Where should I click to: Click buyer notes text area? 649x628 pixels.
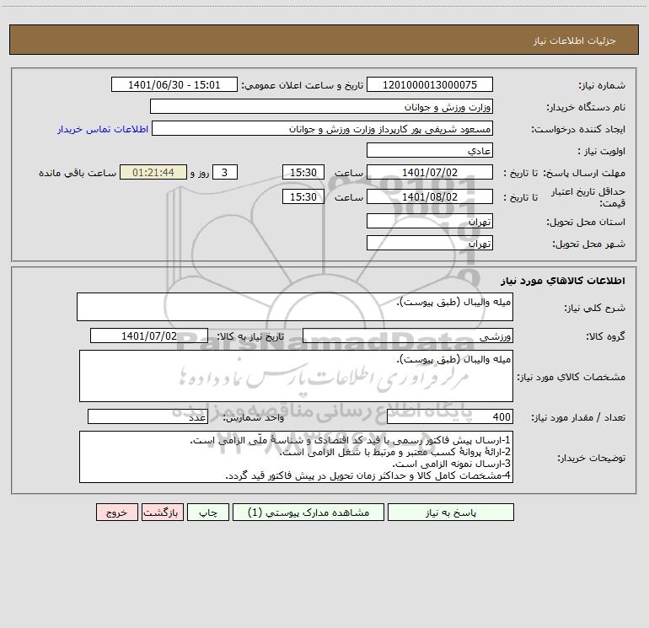296,457
